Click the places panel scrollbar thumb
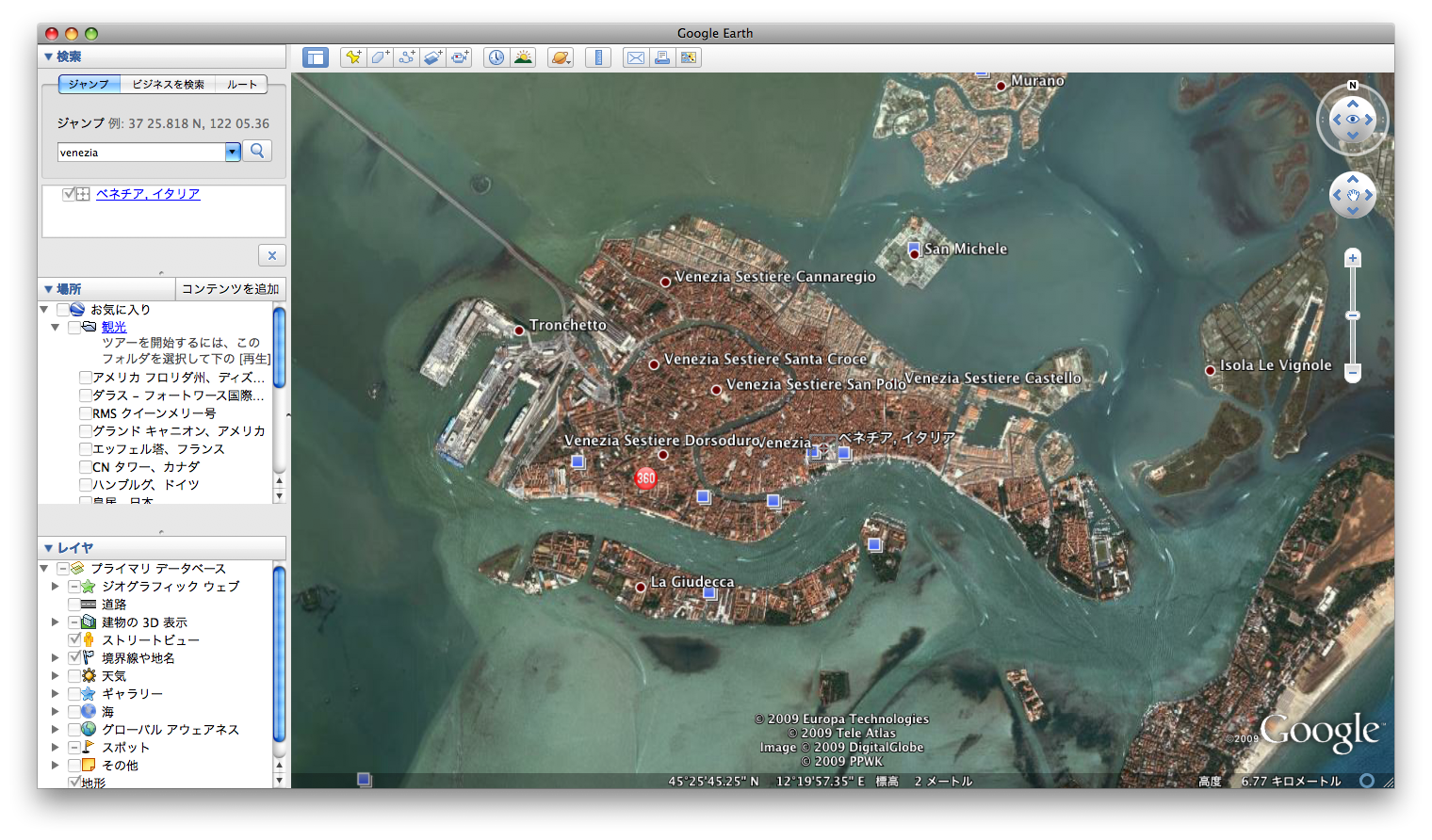This screenshot has width=1432, height=840. tap(279, 346)
